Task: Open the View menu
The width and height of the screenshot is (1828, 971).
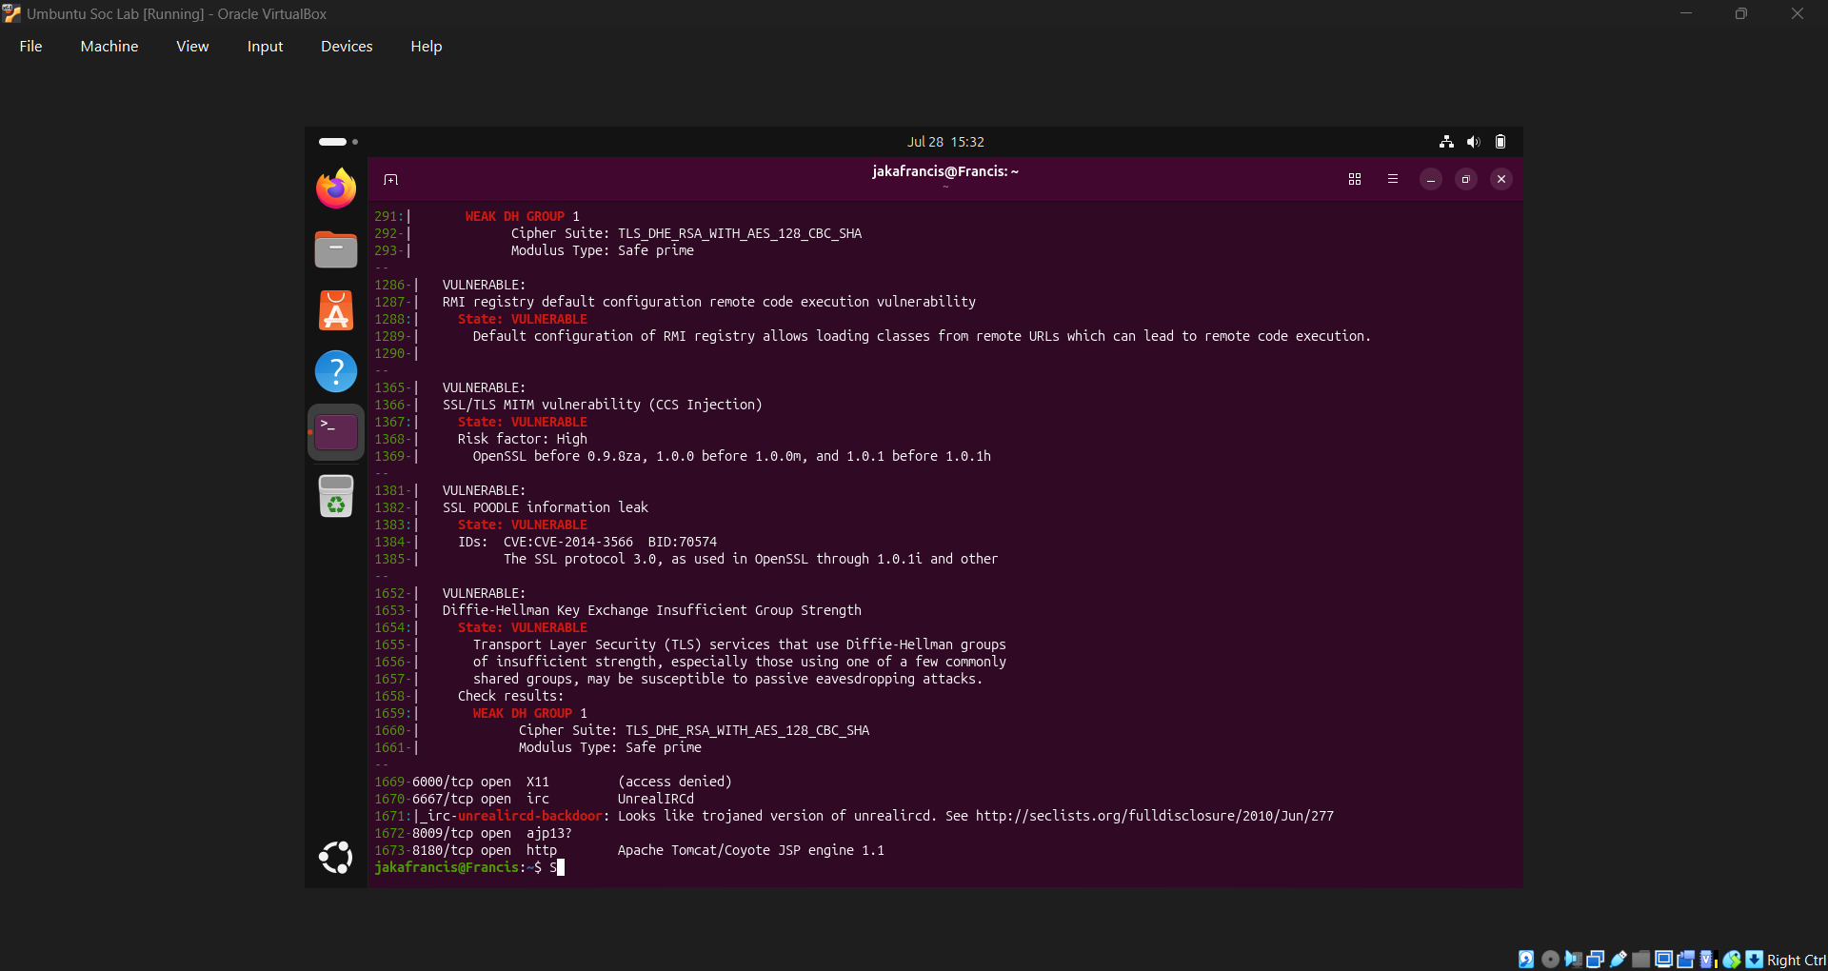Action: tap(192, 47)
